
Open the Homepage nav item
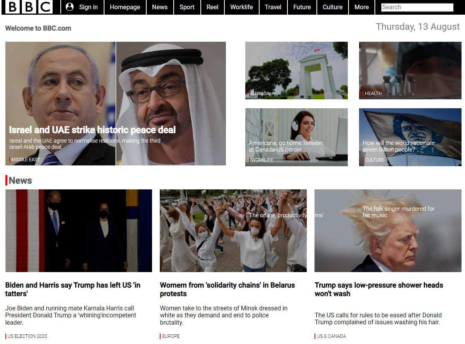(125, 7)
